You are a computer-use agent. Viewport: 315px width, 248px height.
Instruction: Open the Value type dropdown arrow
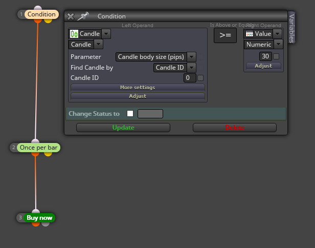pyautogui.click(x=278, y=34)
